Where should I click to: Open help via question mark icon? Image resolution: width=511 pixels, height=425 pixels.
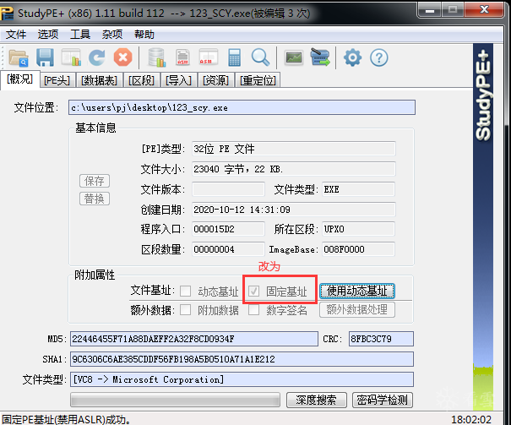379,58
